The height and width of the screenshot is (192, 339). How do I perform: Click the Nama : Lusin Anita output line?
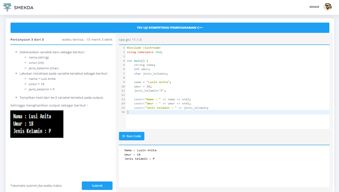coord(140,150)
